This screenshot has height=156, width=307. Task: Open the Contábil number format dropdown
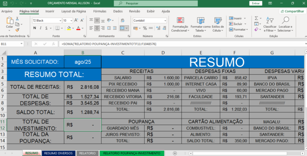pyautogui.click(x=165, y=20)
